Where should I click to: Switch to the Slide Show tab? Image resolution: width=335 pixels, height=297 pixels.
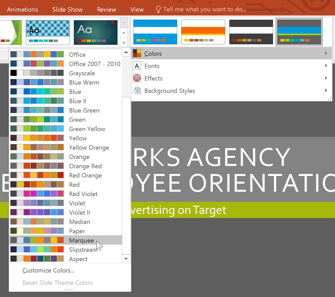point(67,9)
